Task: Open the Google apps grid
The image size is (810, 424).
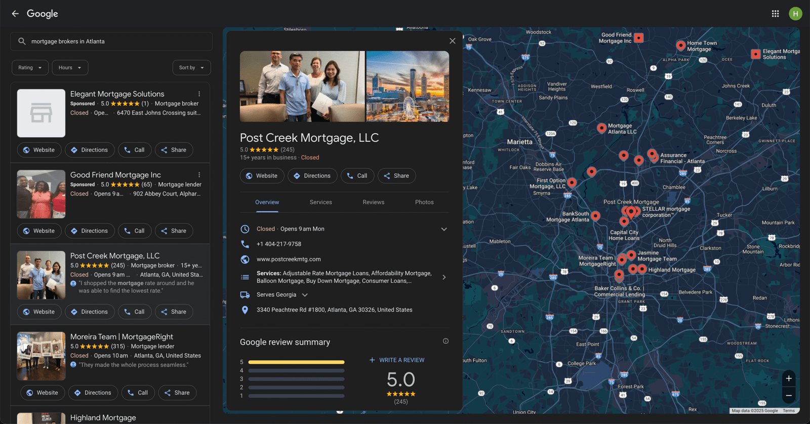Action: click(775, 14)
